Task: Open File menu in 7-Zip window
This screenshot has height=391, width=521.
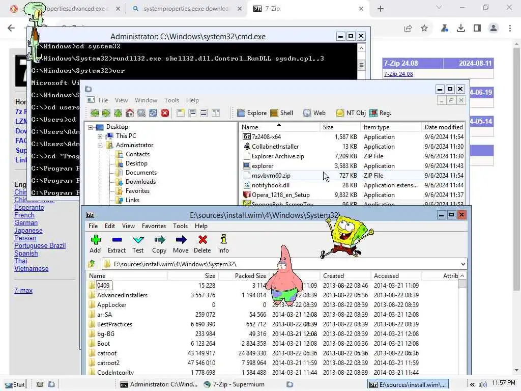Action: click(93, 226)
